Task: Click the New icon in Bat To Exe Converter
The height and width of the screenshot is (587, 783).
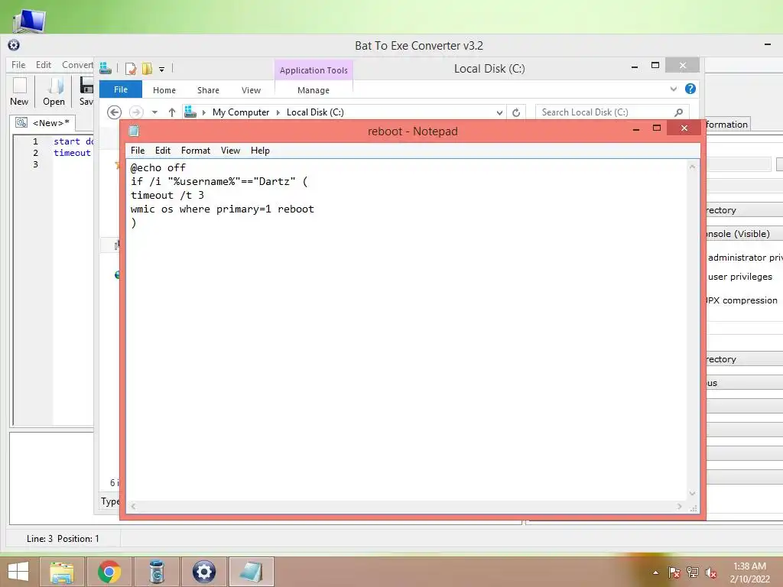Action: (19, 91)
